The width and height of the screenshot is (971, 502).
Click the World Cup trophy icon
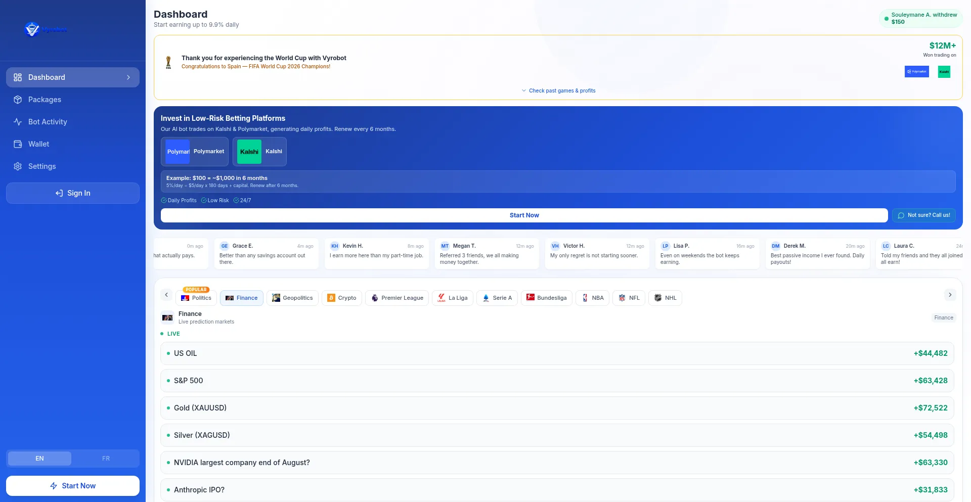pyautogui.click(x=168, y=62)
